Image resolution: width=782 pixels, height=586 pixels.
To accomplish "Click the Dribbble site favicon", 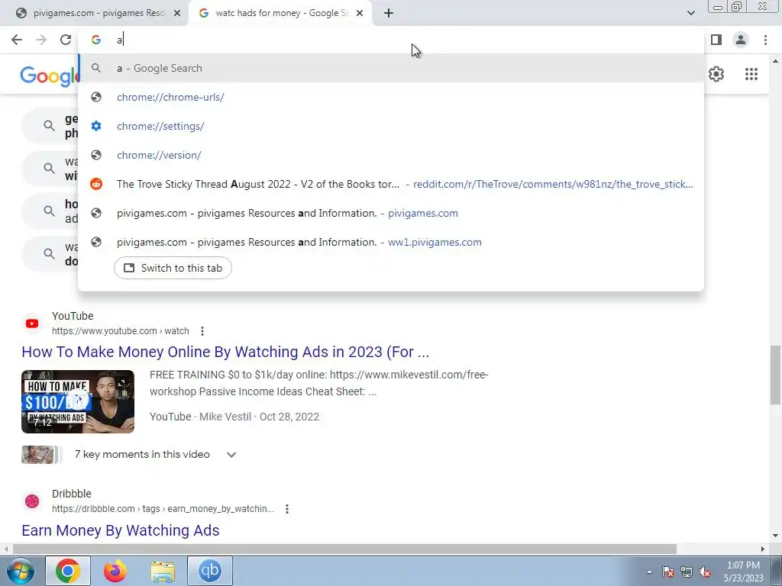I will pyautogui.click(x=32, y=501).
